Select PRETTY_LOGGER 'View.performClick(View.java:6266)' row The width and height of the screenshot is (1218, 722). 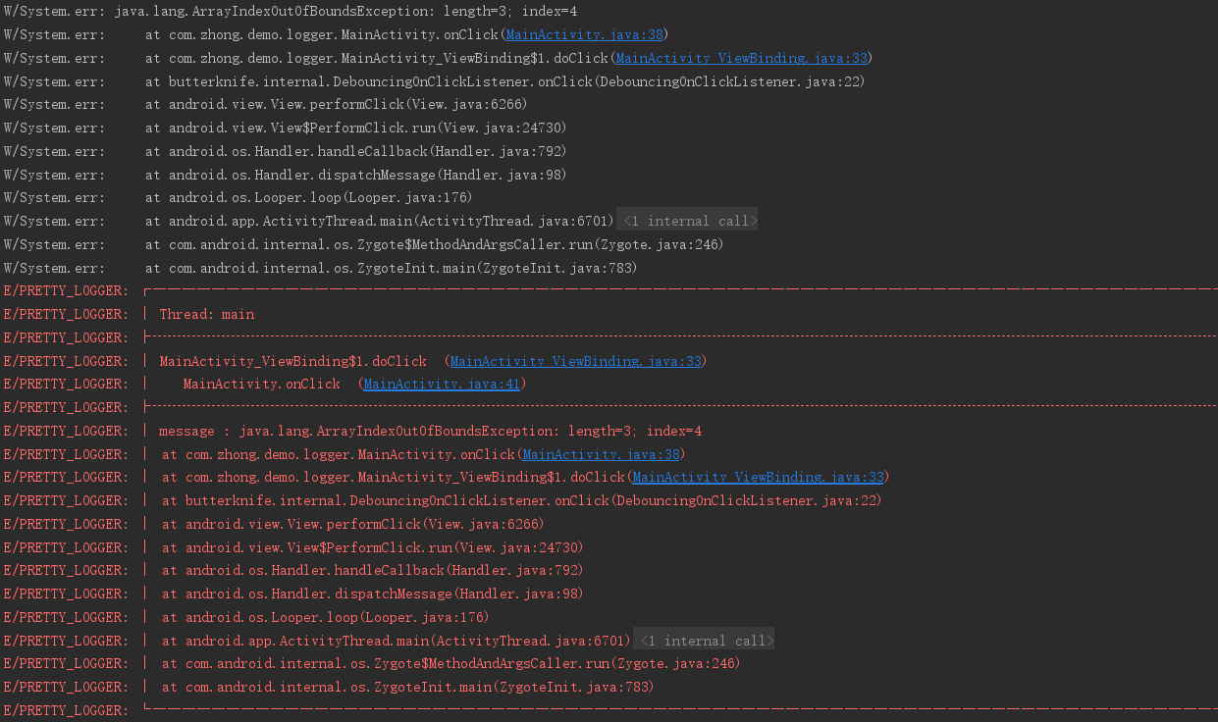pos(274,524)
